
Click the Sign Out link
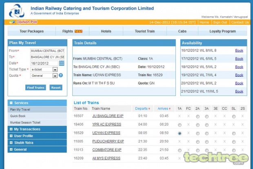click(220, 22)
